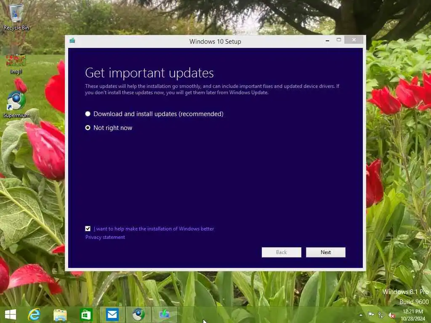The image size is (431, 323).
Task: Open Windows Store from the taskbar
Action: click(86, 315)
